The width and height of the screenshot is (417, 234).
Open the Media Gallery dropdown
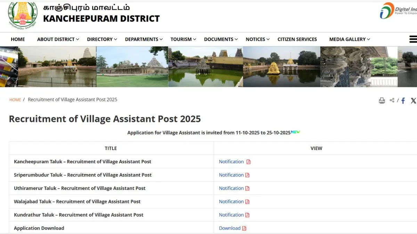point(349,39)
